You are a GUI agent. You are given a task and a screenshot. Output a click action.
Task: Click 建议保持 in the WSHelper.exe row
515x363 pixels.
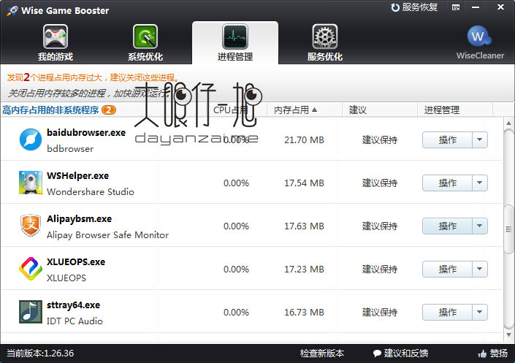380,183
